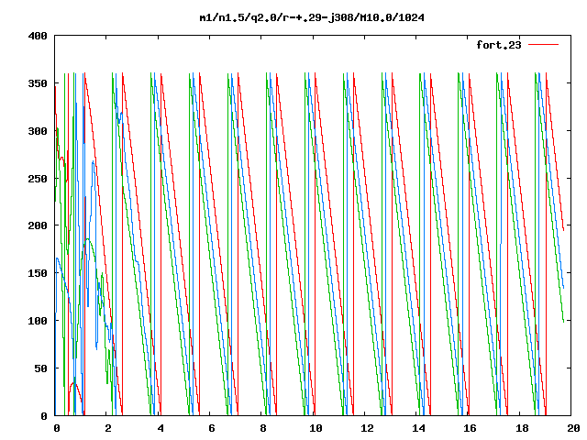
Task: Click the x-axis label 6
Action: (x=212, y=428)
